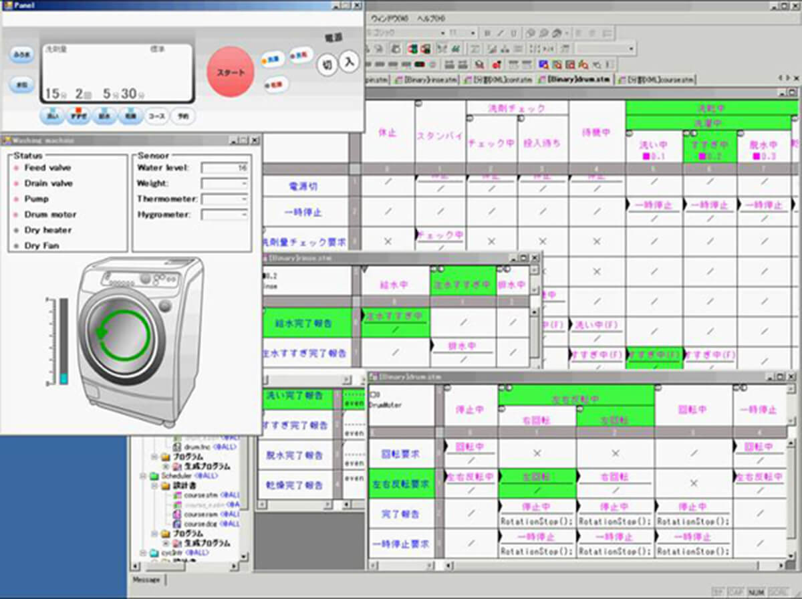Click the course.stm file icon in tree
The height and width of the screenshot is (599, 802).
pyautogui.click(x=178, y=496)
